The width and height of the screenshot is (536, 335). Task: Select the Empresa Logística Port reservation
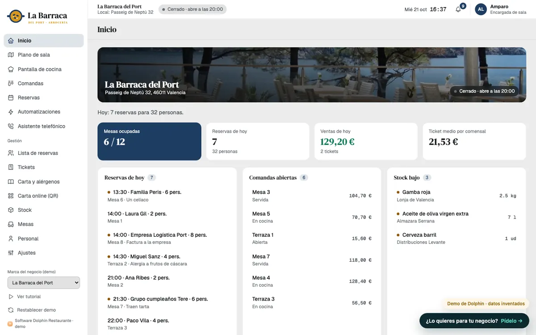click(x=167, y=239)
